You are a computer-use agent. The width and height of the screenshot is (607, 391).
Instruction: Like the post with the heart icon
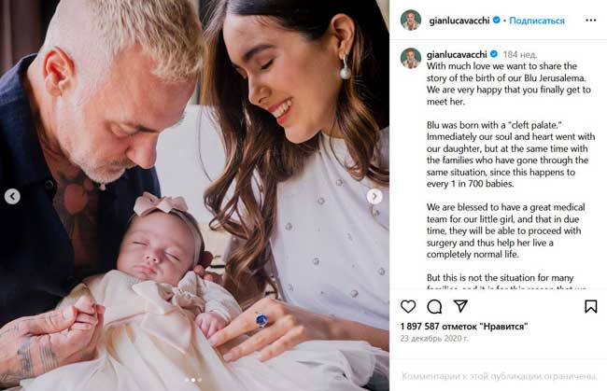pyautogui.click(x=408, y=306)
